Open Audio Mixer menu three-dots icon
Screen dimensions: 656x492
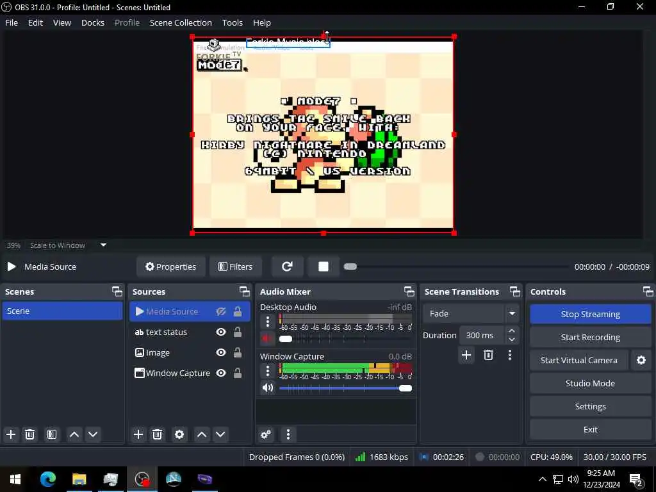tap(288, 435)
